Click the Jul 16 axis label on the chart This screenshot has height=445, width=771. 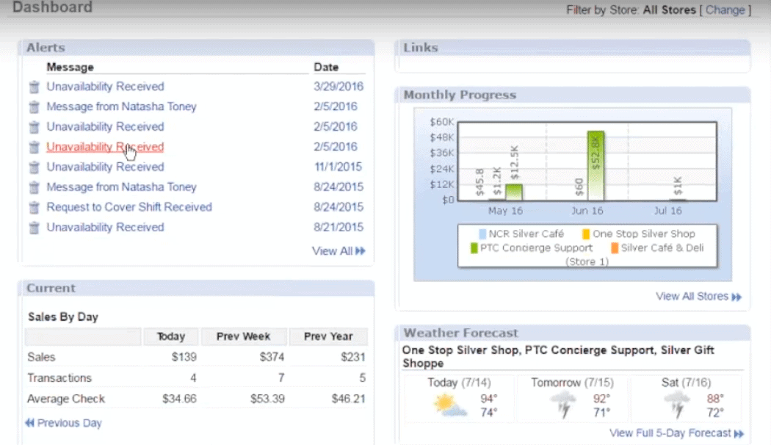coord(667,211)
